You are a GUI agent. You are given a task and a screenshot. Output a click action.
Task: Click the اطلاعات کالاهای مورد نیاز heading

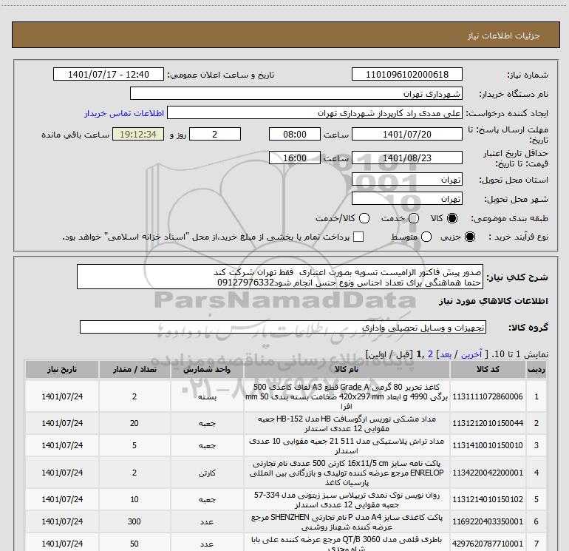pyautogui.click(x=494, y=301)
